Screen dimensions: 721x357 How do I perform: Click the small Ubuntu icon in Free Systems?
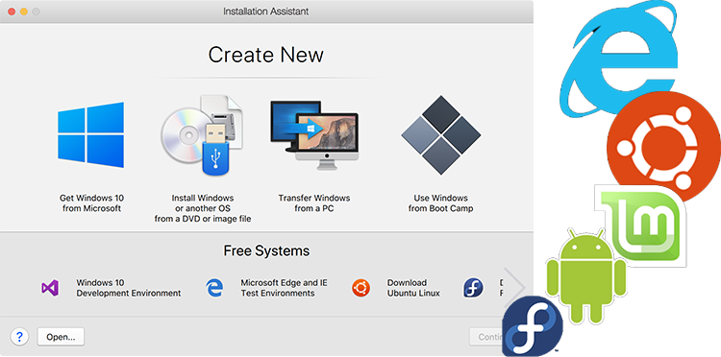point(360,288)
